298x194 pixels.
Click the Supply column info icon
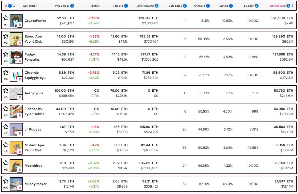click(257, 5)
